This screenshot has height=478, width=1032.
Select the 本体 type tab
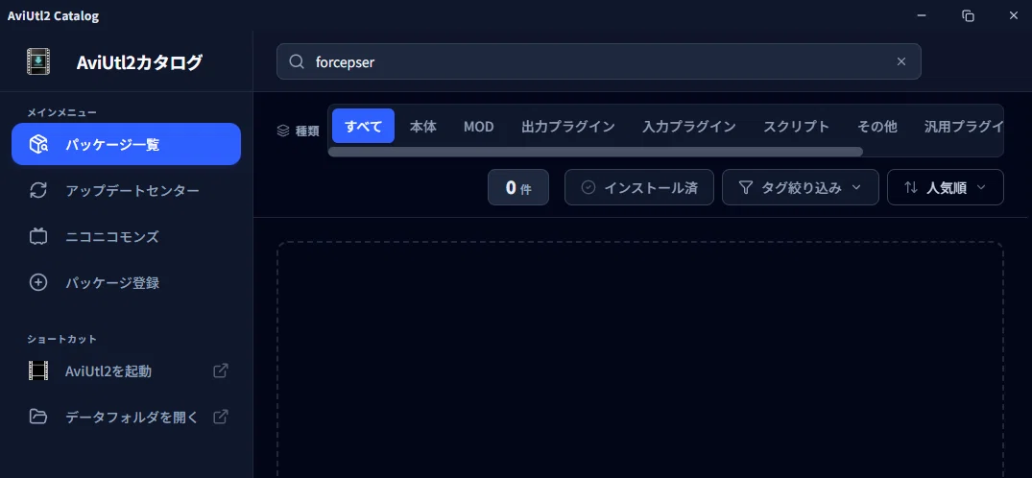423,126
